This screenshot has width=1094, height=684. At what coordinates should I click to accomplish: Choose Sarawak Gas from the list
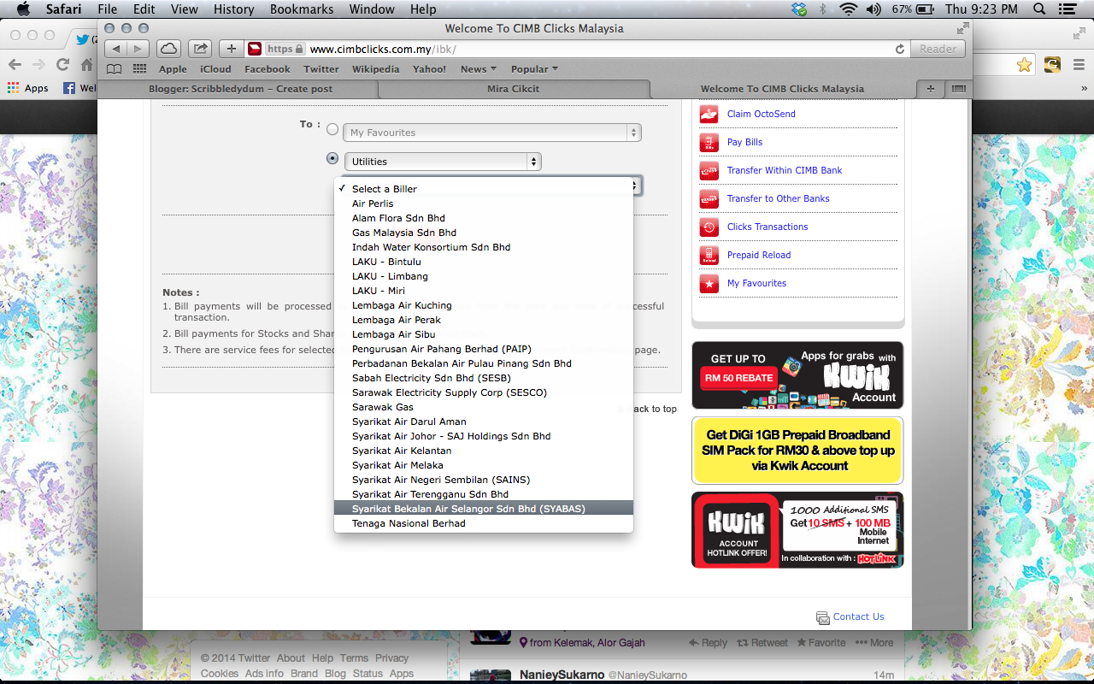pyautogui.click(x=484, y=407)
